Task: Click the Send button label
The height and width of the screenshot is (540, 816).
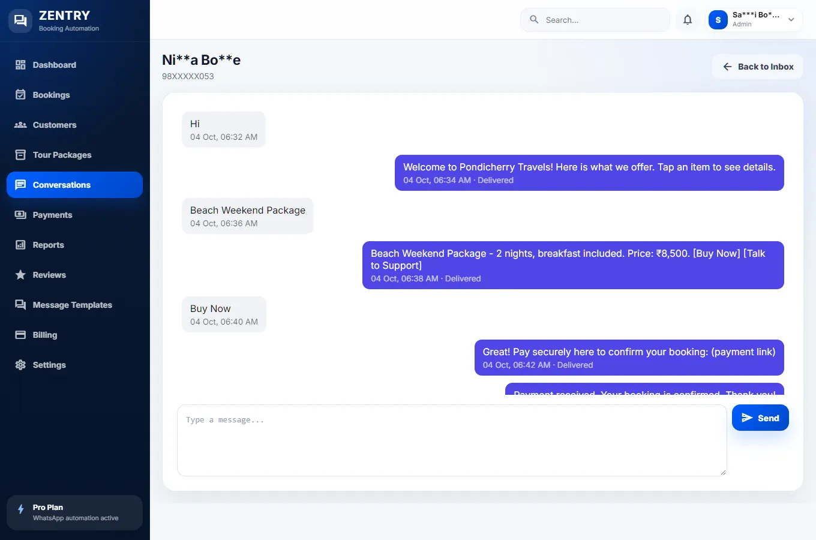Action: click(x=769, y=418)
